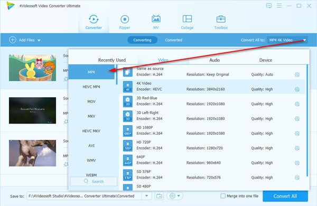Screen dimensions: 317x206
Task: Select MOV in format list
Action: point(91,101)
